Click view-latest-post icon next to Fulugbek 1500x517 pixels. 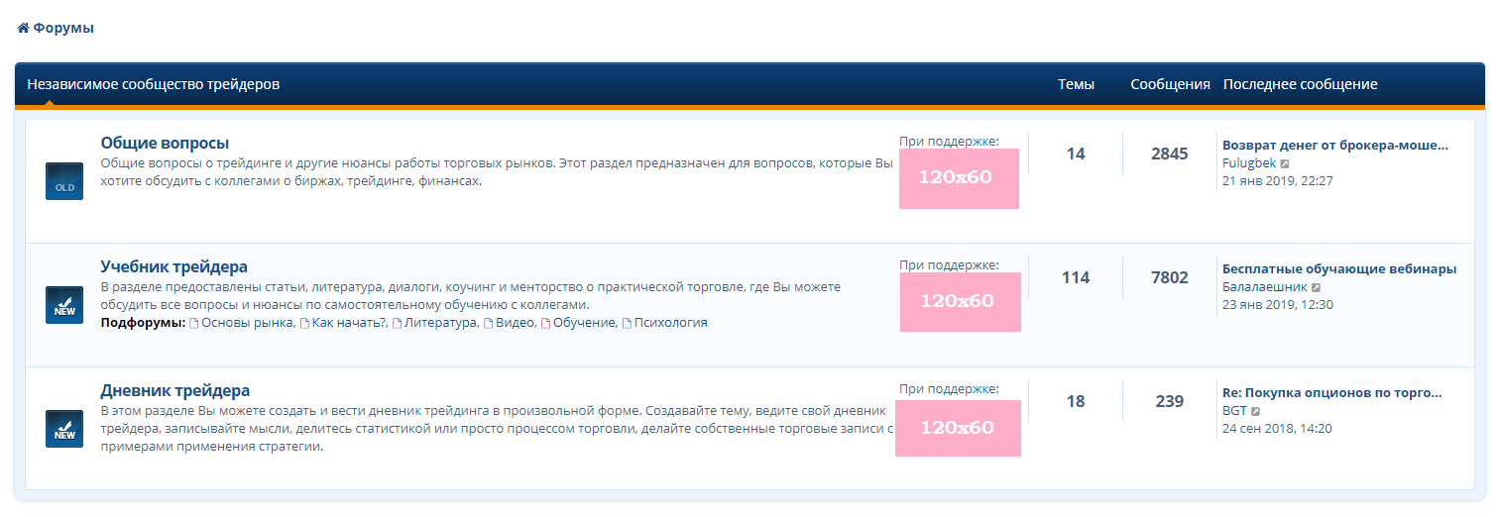[1285, 163]
